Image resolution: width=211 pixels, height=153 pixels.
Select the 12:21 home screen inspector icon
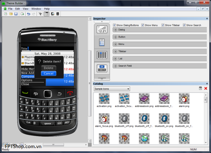(102, 29)
